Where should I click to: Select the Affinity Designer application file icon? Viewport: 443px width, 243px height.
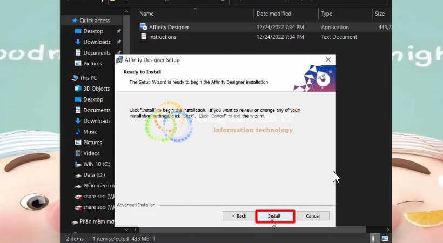point(144,27)
